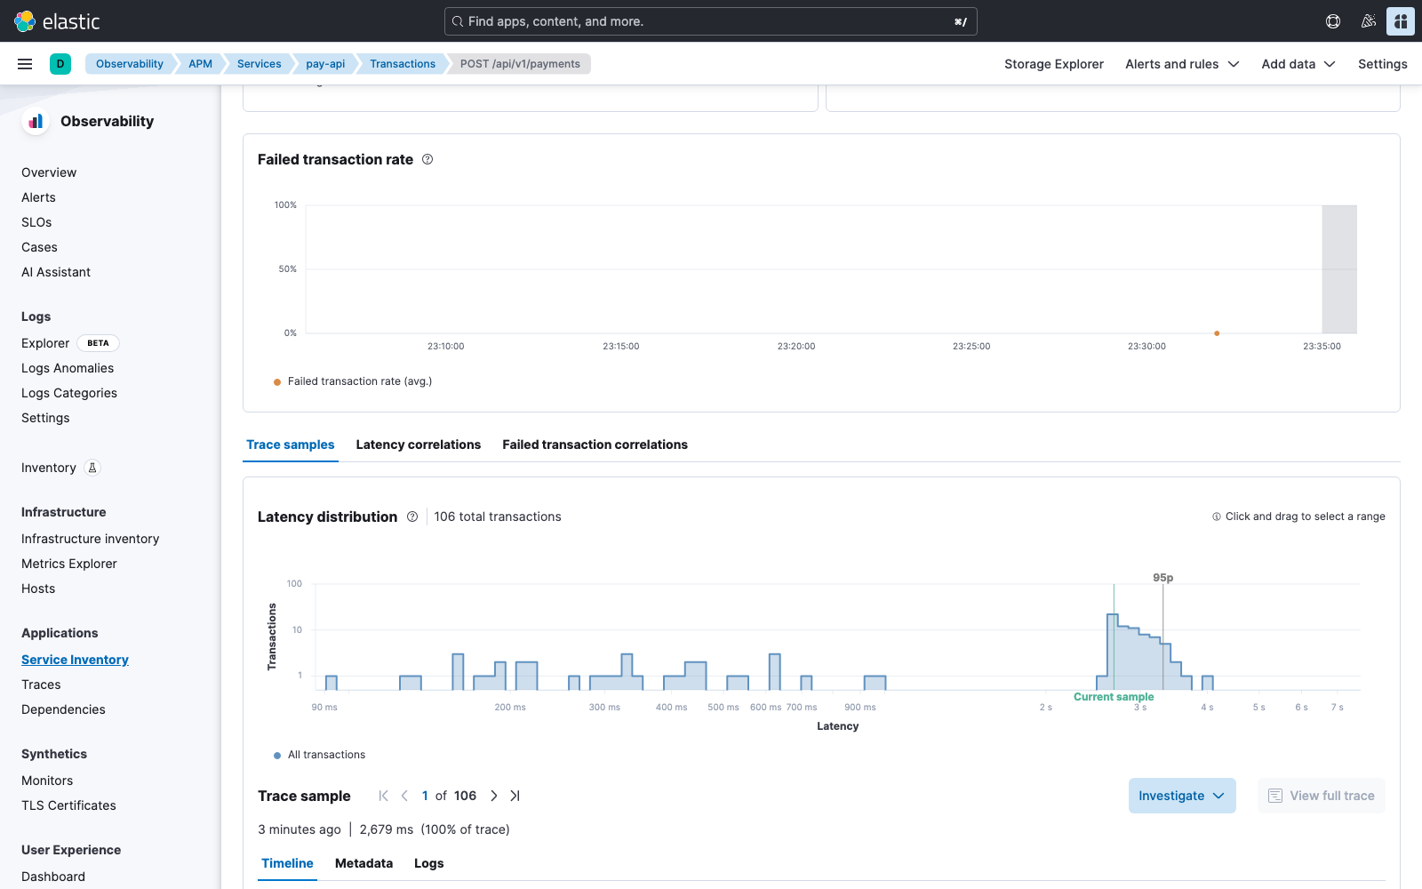Image resolution: width=1422 pixels, height=889 pixels.
Task: Select the Timeline tab
Action: pos(287,863)
